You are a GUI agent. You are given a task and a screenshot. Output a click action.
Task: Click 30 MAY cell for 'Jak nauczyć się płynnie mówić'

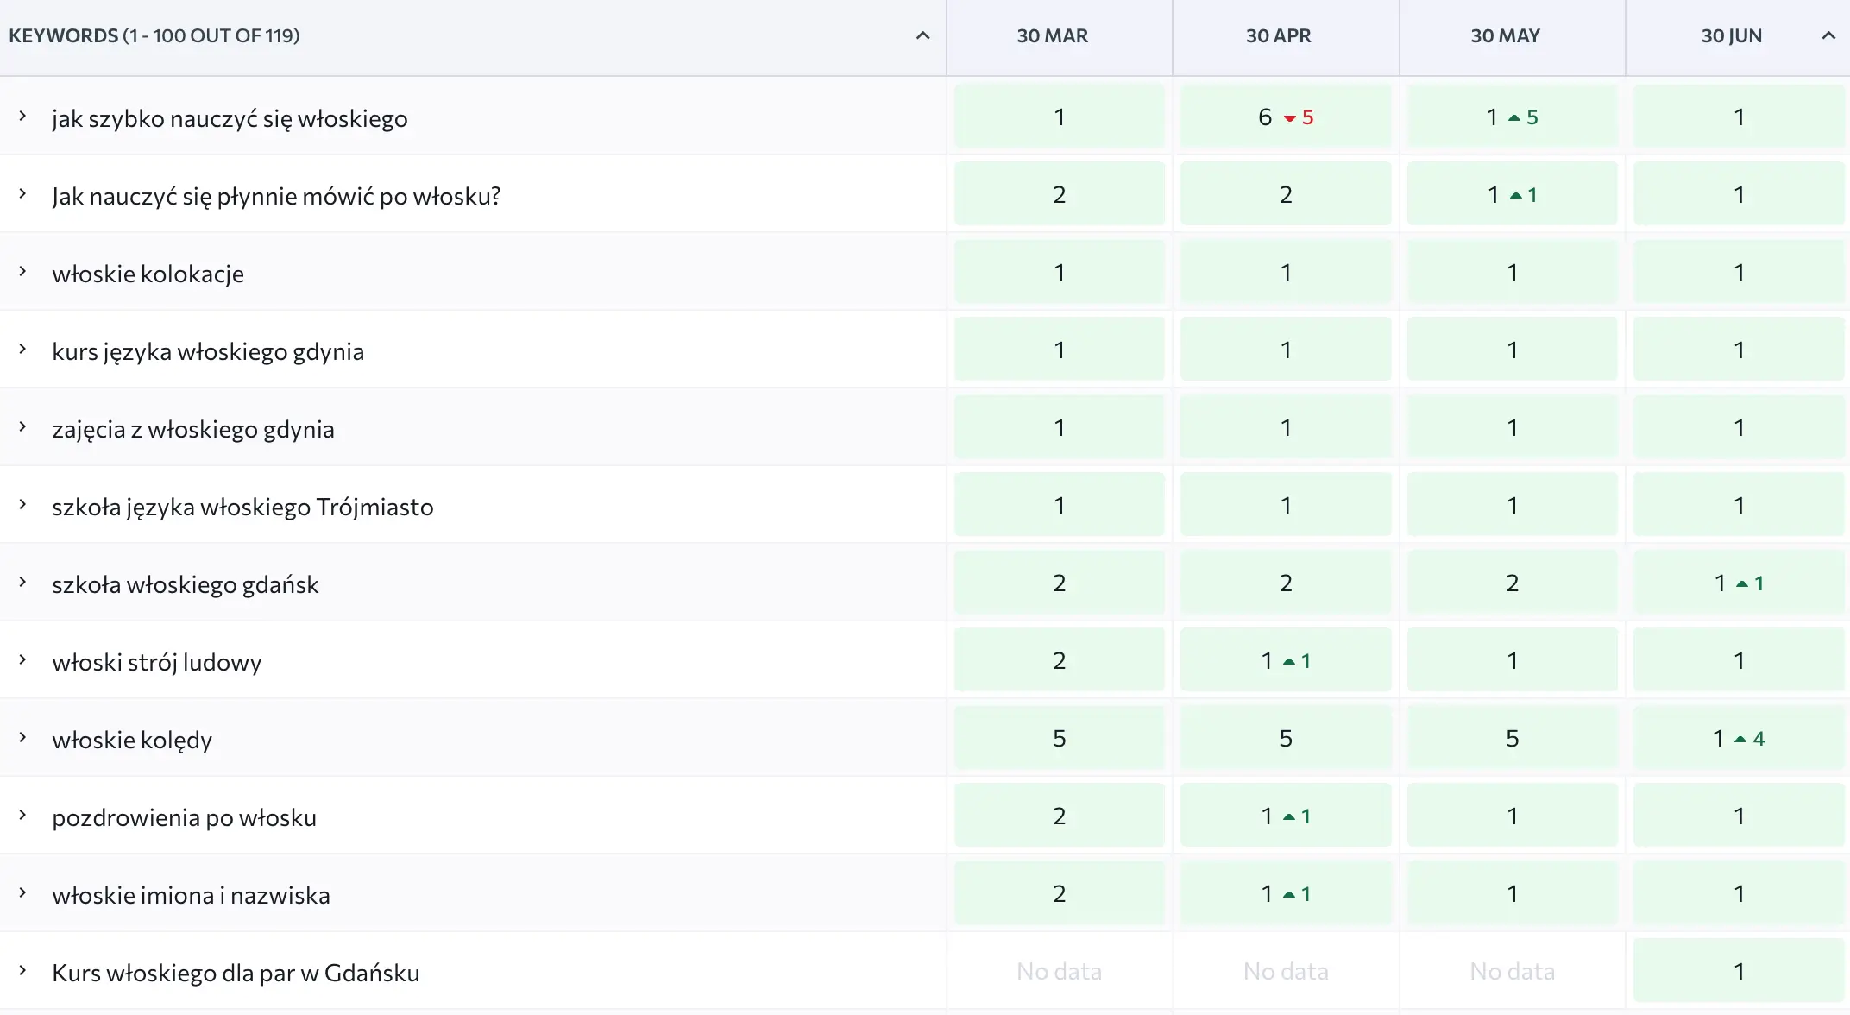pos(1512,194)
